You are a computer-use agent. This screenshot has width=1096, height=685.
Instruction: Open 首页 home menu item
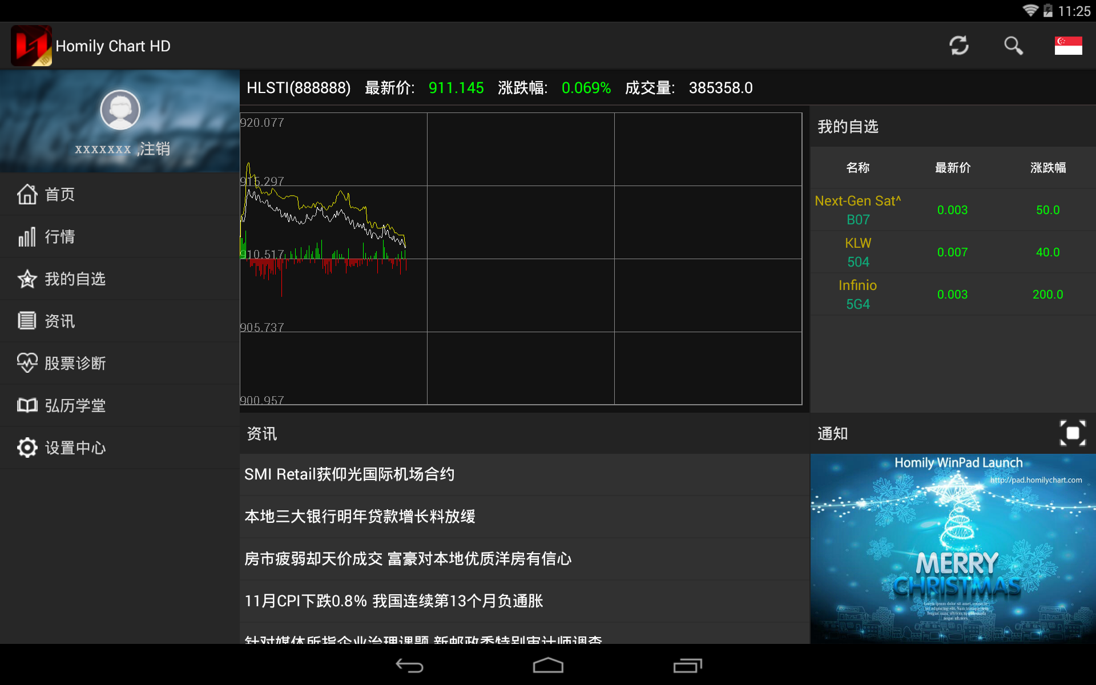[x=120, y=194]
